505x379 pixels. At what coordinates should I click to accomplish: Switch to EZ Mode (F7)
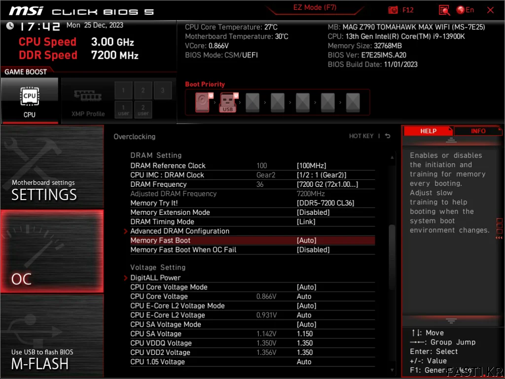[x=315, y=7]
